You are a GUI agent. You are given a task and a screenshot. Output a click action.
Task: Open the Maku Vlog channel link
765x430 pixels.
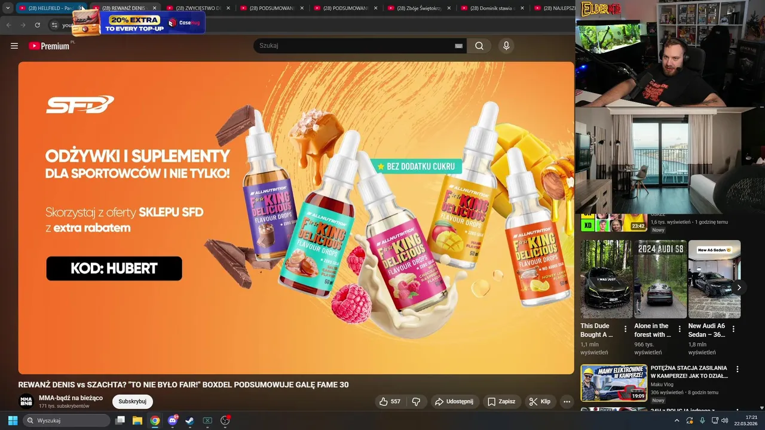pyautogui.click(x=663, y=385)
